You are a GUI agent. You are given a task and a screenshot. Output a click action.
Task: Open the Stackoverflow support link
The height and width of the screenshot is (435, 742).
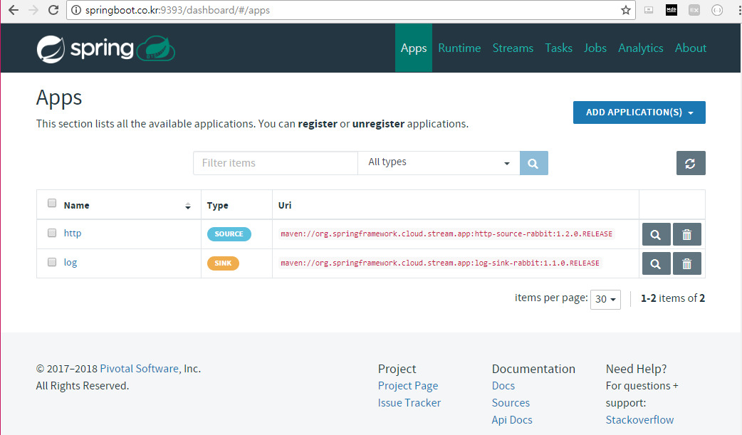click(639, 419)
